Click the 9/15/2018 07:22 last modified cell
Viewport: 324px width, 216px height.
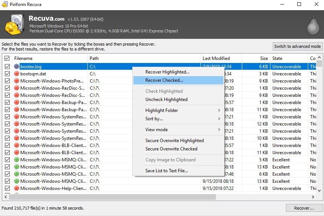pyautogui.click(x=218, y=188)
